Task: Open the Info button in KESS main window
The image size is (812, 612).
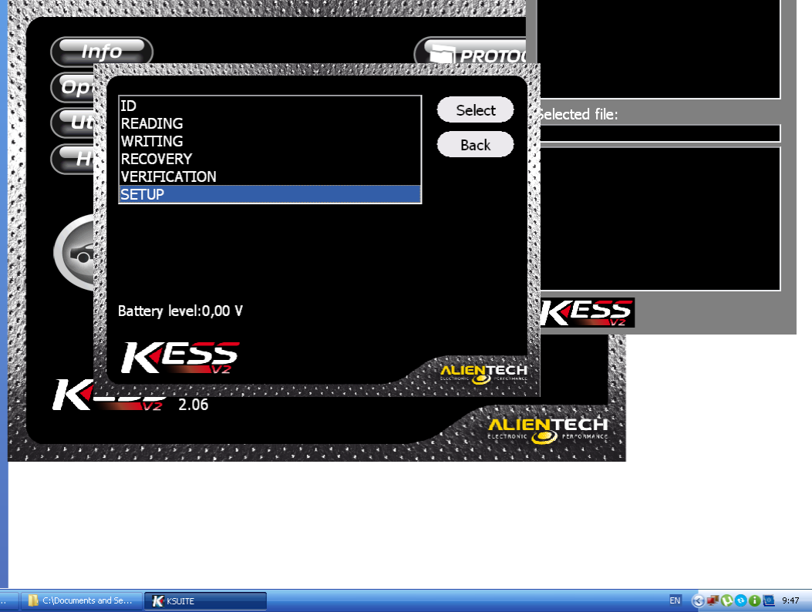Action: pyautogui.click(x=102, y=51)
